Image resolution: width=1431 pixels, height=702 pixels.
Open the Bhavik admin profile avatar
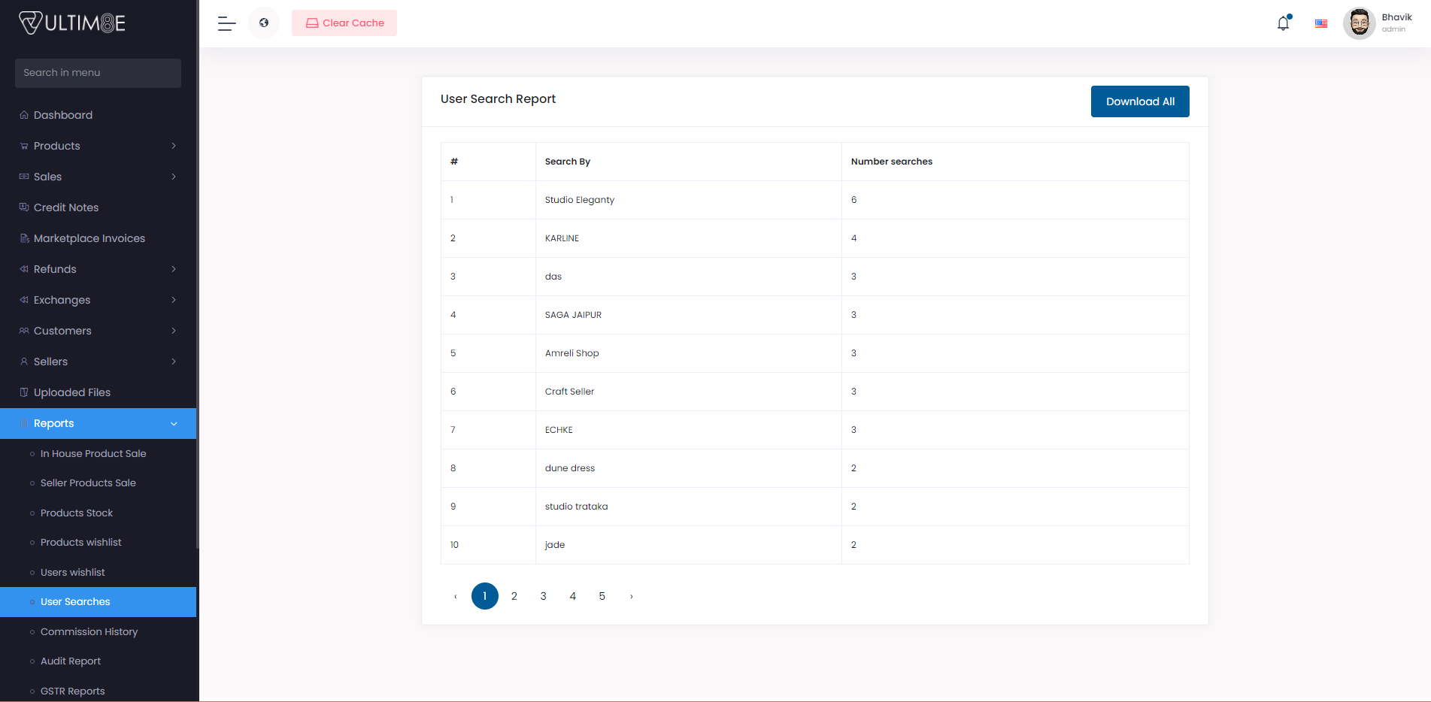(1360, 23)
